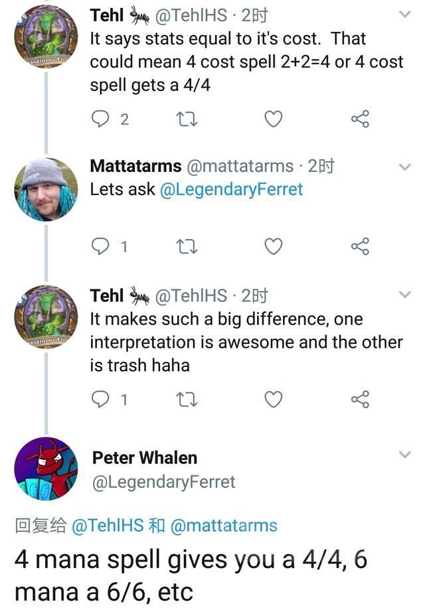The width and height of the screenshot is (425, 614).
Task: Open options chevron on Tehl's first tweet
Action: [x=404, y=14]
